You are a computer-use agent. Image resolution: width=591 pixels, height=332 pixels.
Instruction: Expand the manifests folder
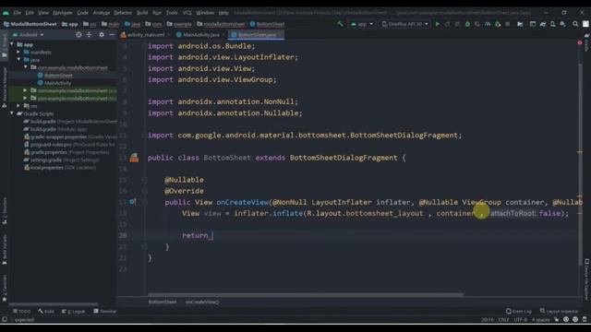click(x=18, y=53)
